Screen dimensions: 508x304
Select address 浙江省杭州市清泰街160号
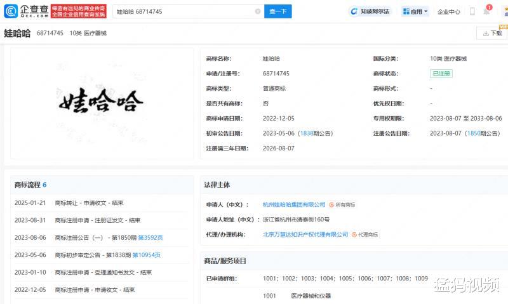click(x=296, y=220)
